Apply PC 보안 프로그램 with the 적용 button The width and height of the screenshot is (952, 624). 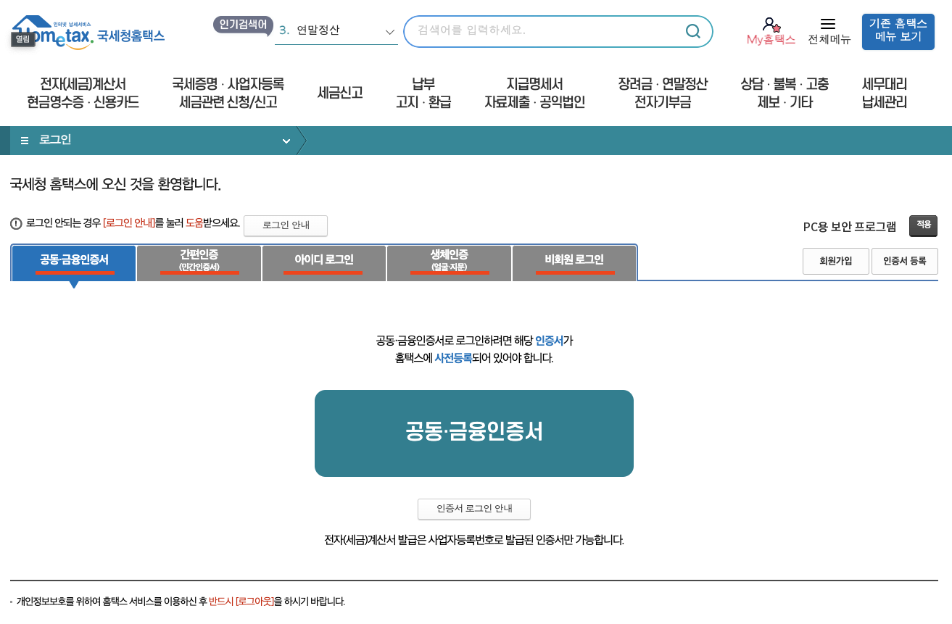tap(923, 225)
